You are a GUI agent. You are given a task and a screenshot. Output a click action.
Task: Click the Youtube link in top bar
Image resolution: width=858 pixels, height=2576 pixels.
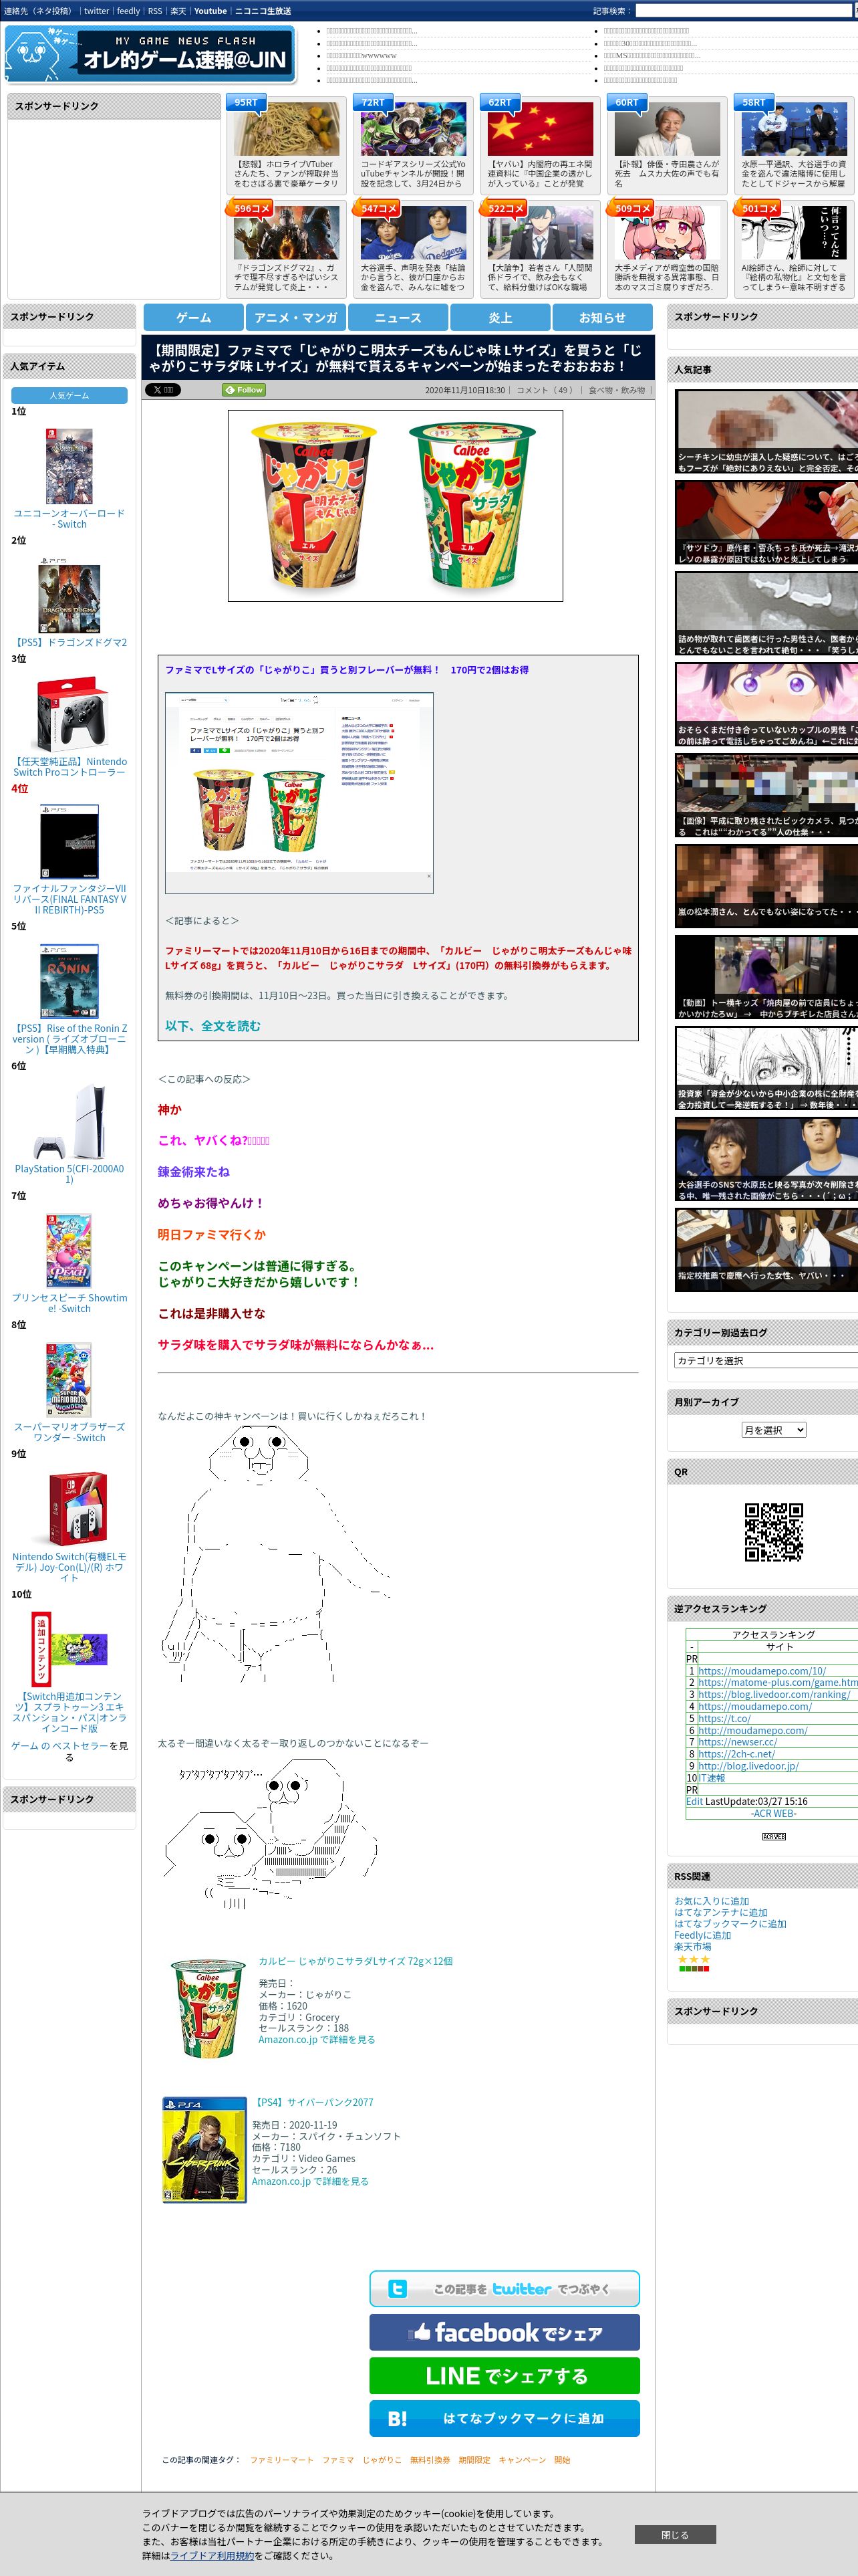(210, 11)
